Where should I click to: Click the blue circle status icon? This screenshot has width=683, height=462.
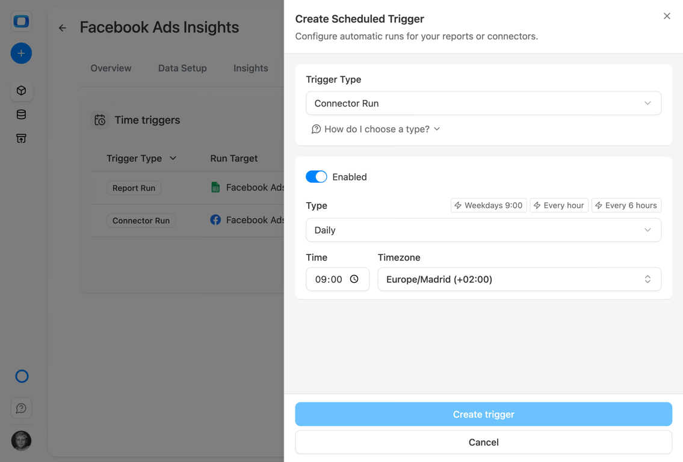pos(21,376)
